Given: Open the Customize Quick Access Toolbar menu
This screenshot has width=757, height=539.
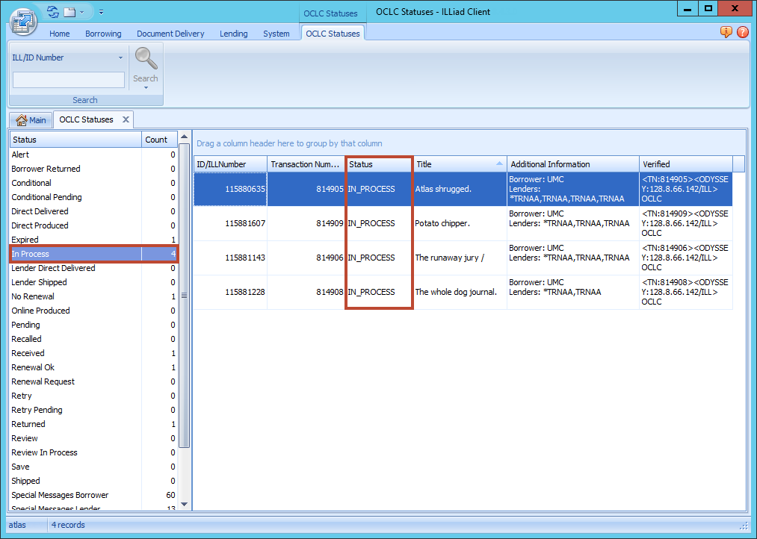Looking at the screenshot, I should (101, 12).
